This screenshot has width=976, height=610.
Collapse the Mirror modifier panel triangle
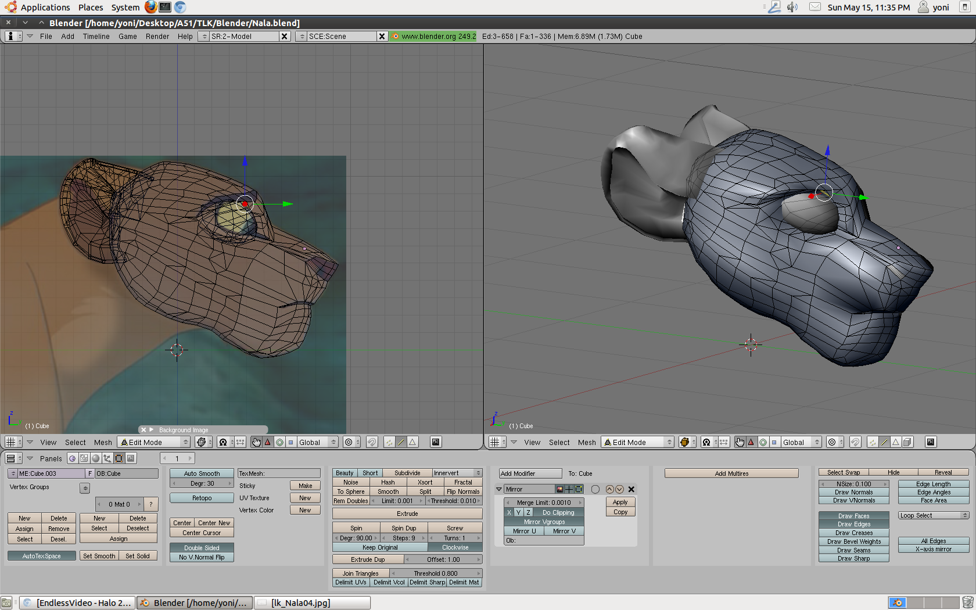tap(499, 489)
